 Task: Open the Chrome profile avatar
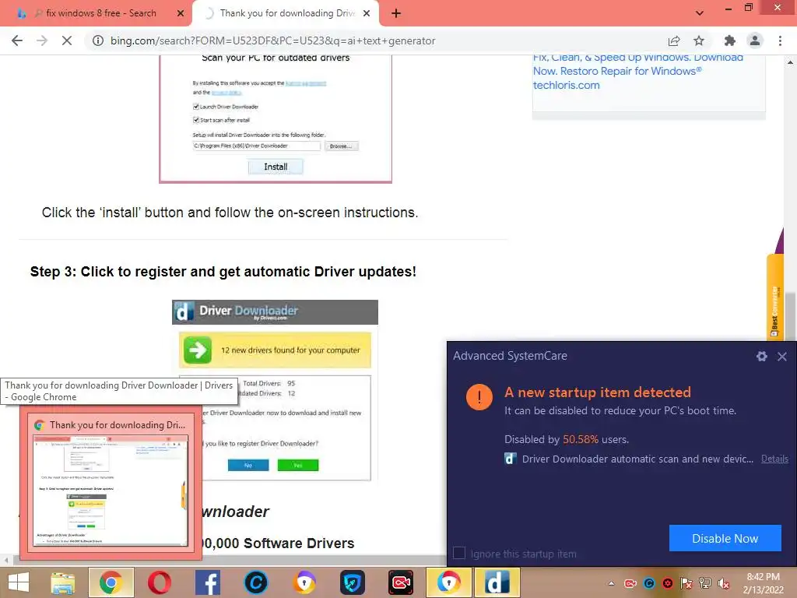(755, 40)
